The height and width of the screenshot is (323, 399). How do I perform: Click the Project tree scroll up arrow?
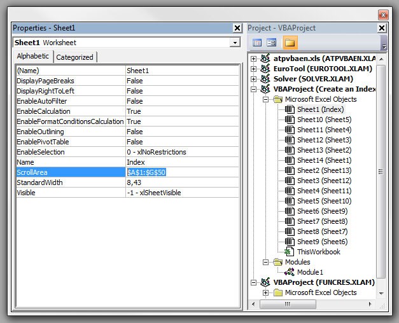click(381, 59)
